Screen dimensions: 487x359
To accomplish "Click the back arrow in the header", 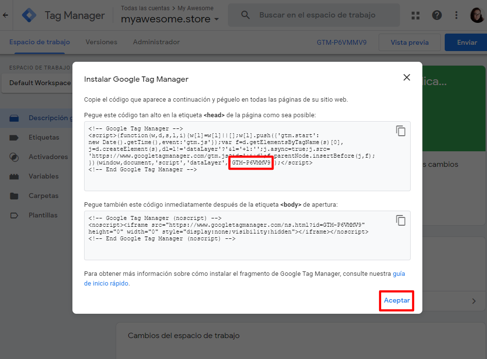I will click(5, 15).
